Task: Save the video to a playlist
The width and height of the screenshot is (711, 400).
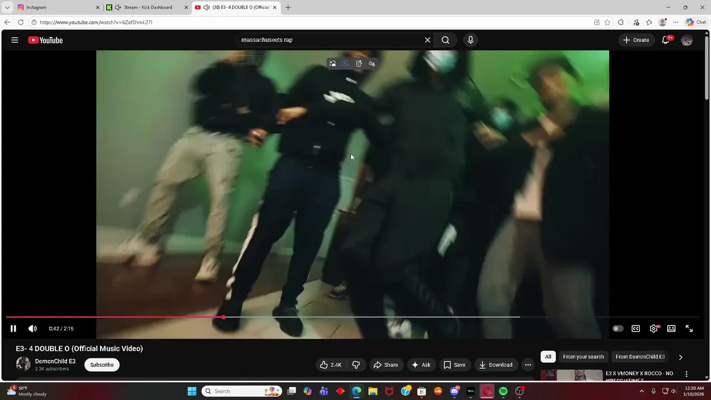Action: [x=454, y=365]
